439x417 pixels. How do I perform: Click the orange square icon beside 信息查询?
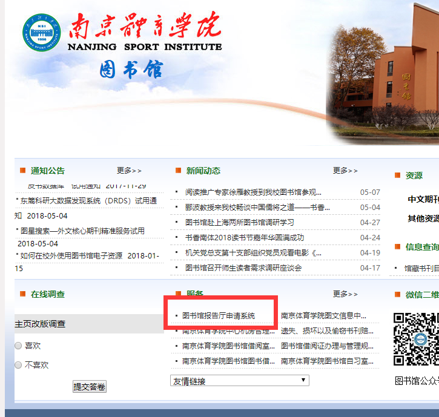(397, 247)
